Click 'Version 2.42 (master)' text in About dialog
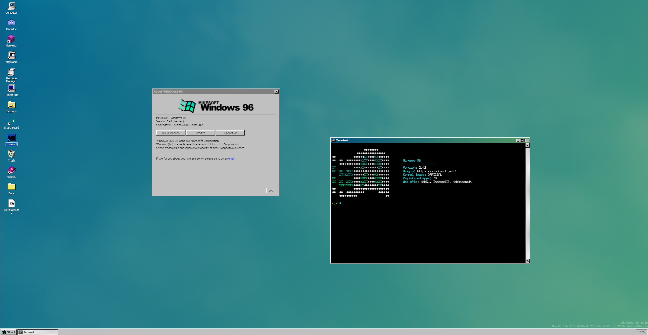The width and height of the screenshot is (648, 335). [x=170, y=121]
